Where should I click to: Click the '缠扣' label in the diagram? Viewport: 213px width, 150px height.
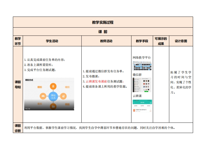(x=67, y=87)
